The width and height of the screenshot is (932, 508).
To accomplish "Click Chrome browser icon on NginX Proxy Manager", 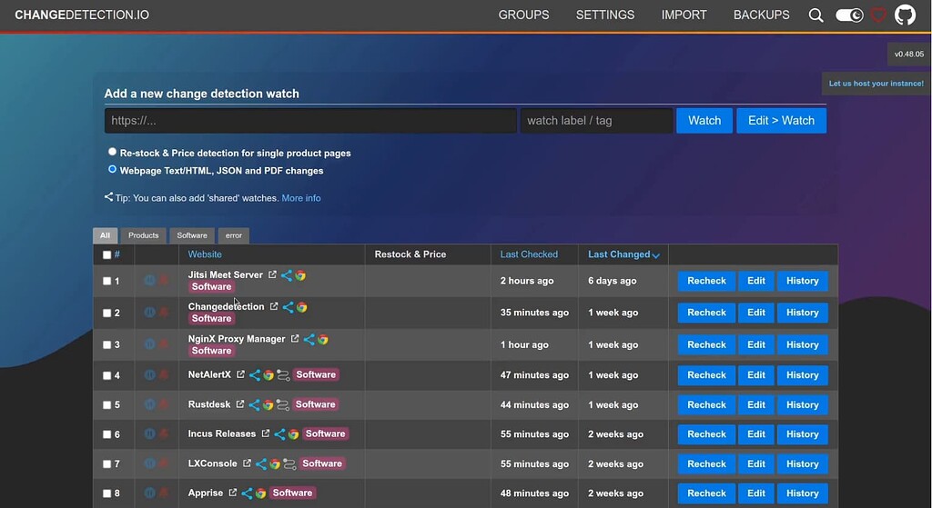I will click(x=322, y=339).
